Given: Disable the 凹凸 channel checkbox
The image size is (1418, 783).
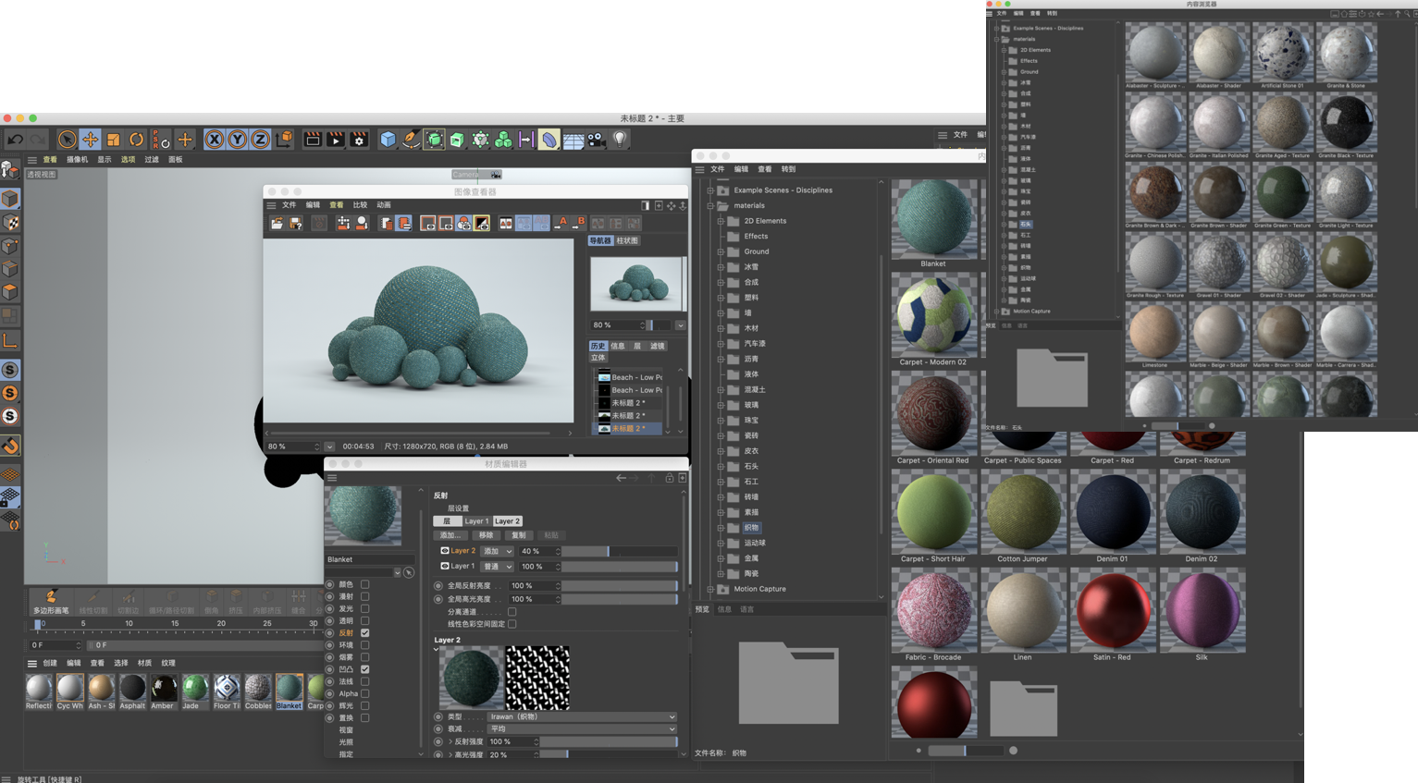Looking at the screenshot, I should 365,669.
